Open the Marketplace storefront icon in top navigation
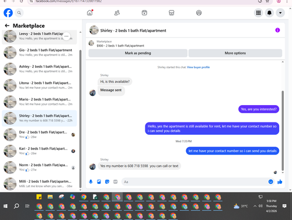This screenshot has height=220, width=292. (172, 13)
